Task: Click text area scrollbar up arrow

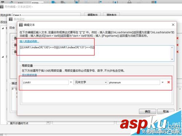Action: 172,48
